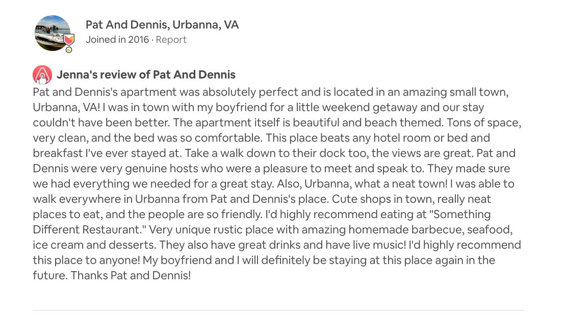Click the horizontal divider line below the review
565x318 pixels.
278,310
